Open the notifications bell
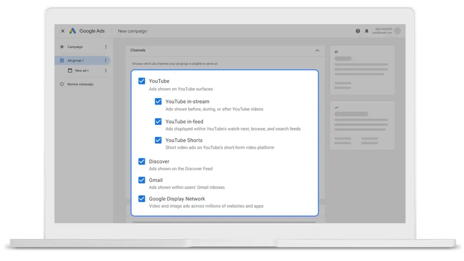 tap(367, 31)
